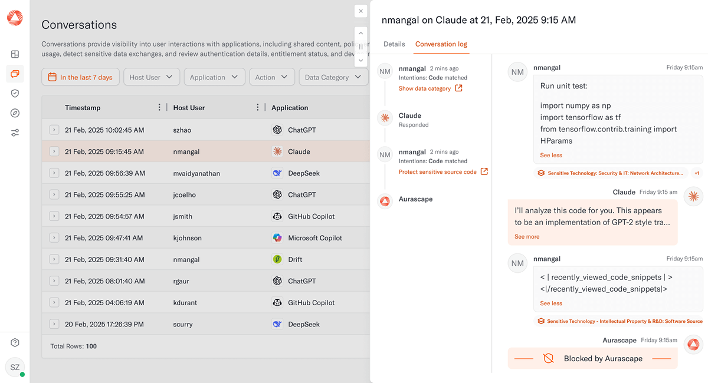Click the Host User column header
Viewport: 708px width, 383px height.
189,108
